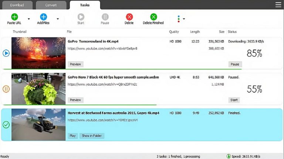Click the three colored dots icon
The height and width of the screenshot is (159, 284).
(x=179, y=19)
